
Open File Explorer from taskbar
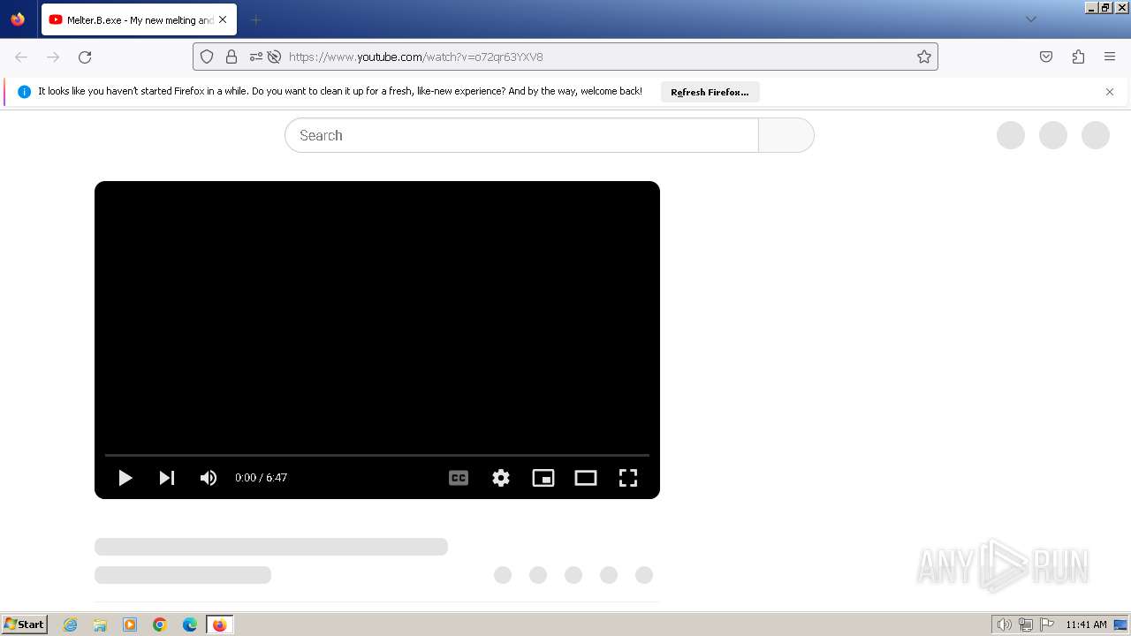[x=100, y=625]
